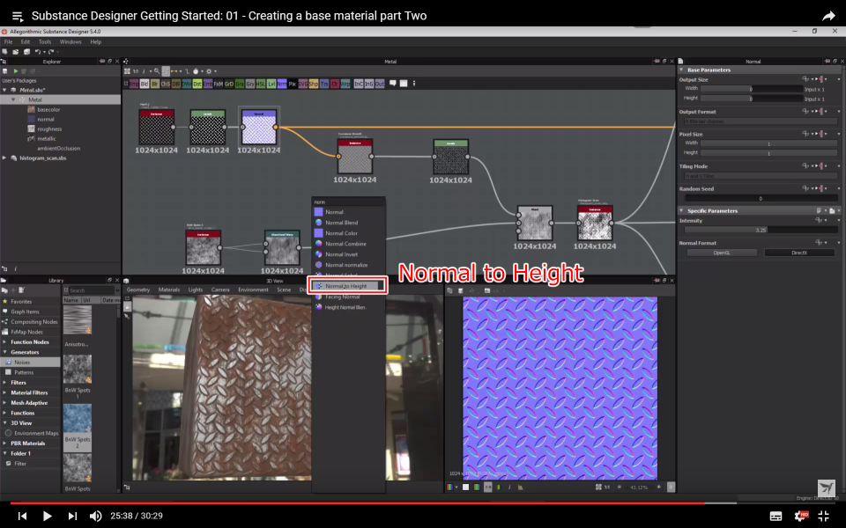Add a Distance (Dst) node from toolbar

[x=197, y=84]
